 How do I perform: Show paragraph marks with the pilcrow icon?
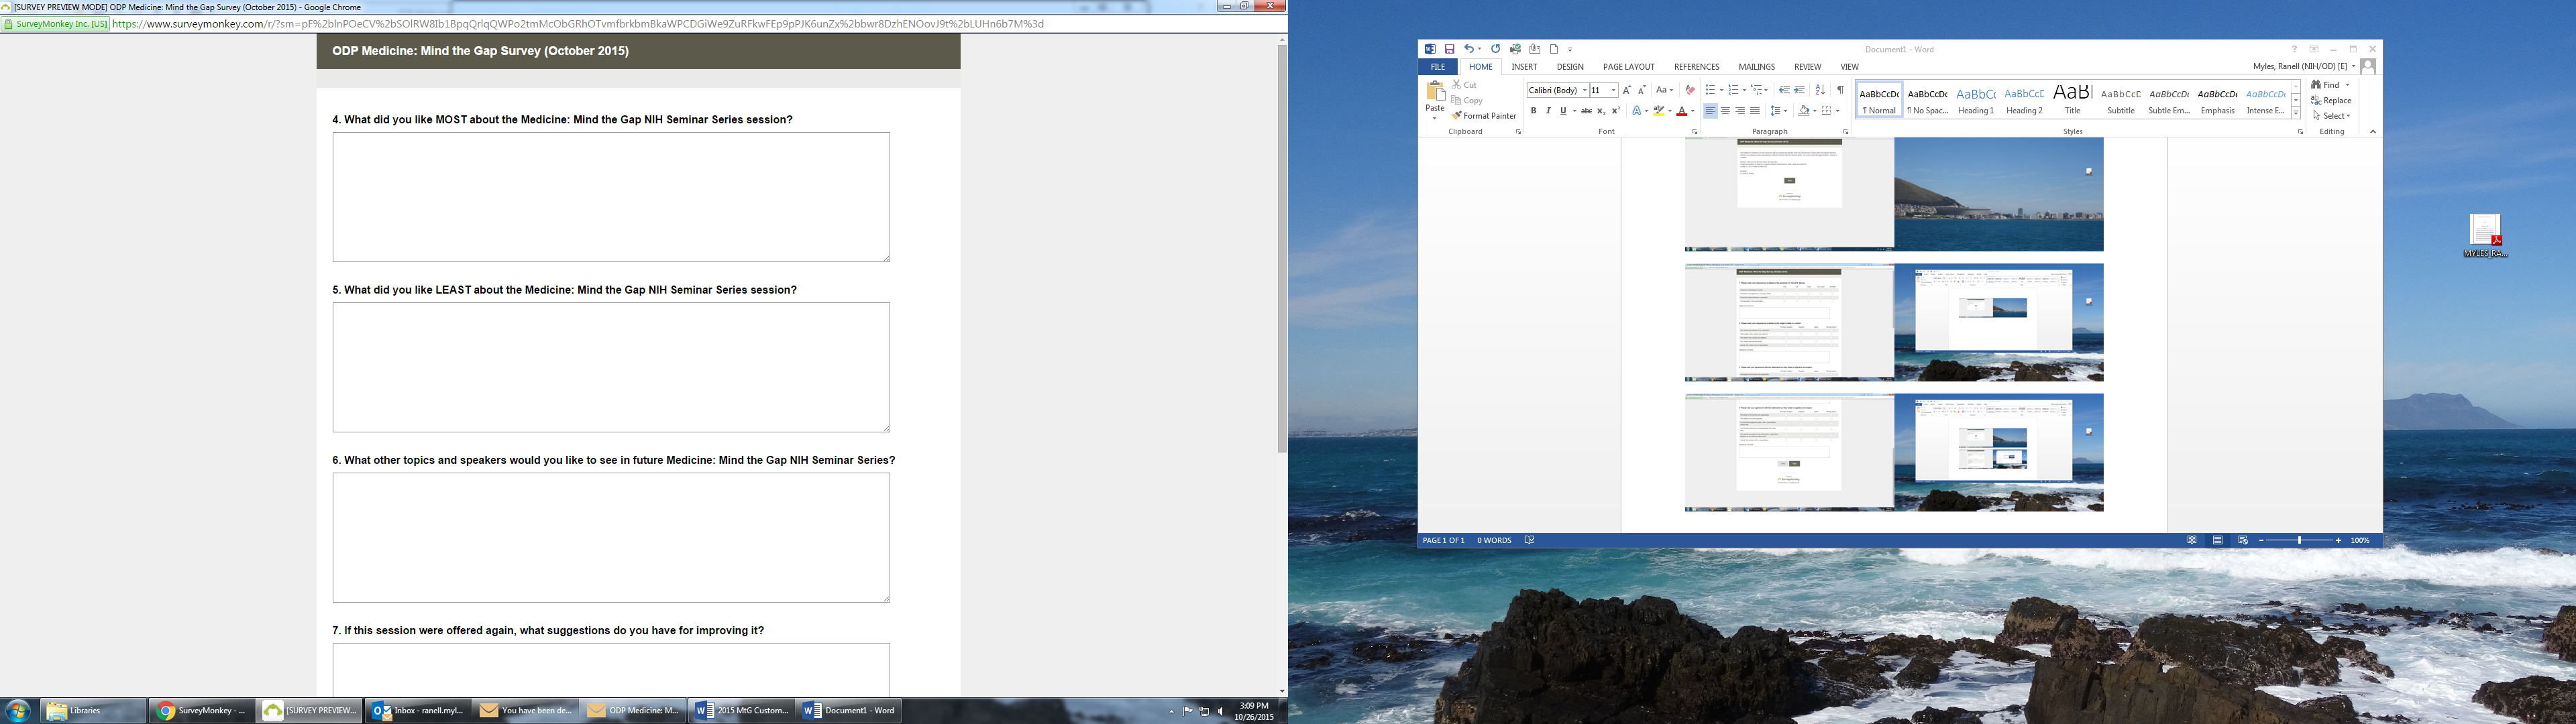(x=1840, y=90)
